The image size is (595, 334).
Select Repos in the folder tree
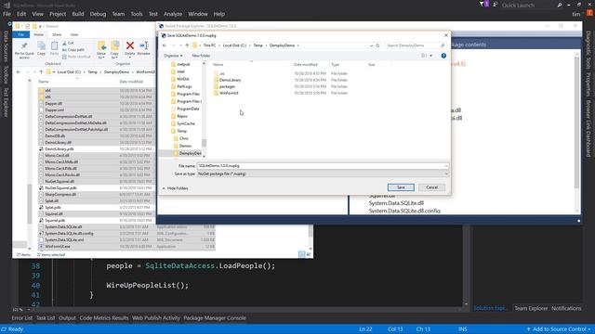[182, 116]
